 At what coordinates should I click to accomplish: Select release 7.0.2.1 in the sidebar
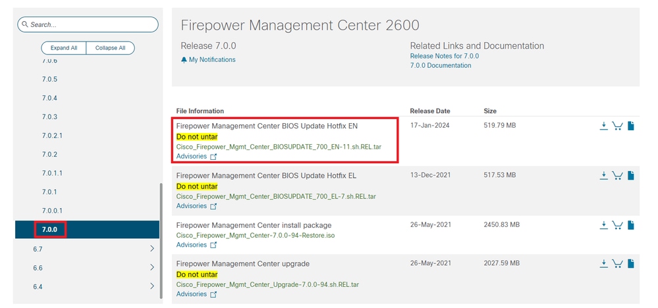pos(51,136)
